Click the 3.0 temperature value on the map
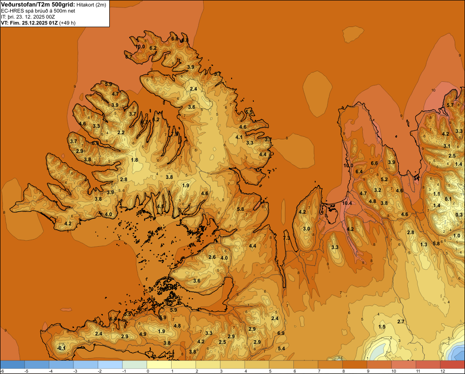The width and height of the screenshot is (465, 374). 306,229
